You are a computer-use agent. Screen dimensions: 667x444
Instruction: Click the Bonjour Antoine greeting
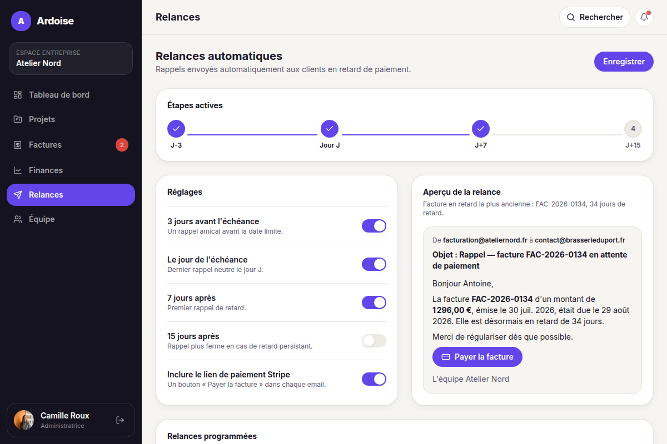(463, 284)
